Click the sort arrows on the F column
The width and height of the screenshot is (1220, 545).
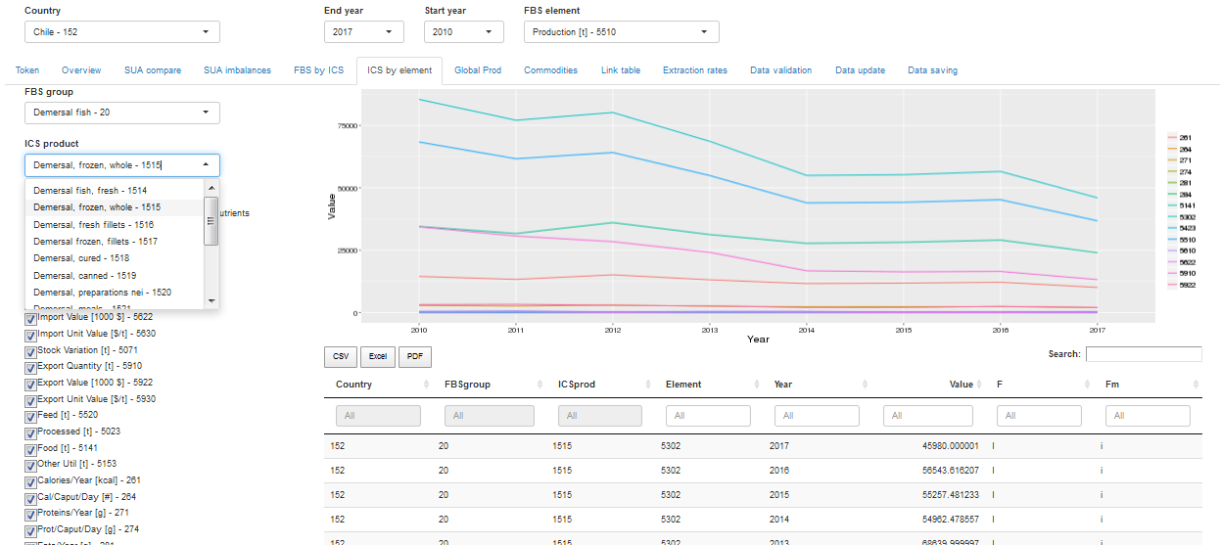coord(1086,385)
